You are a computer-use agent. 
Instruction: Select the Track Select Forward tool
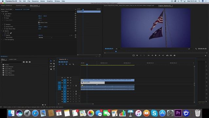tap(54, 61)
